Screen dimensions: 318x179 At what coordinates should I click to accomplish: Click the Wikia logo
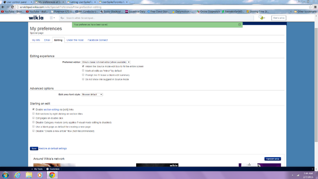[x=36, y=18]
